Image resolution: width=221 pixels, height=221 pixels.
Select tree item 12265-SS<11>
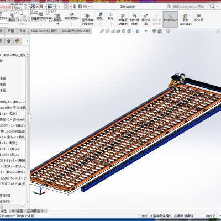coord(13,178)
